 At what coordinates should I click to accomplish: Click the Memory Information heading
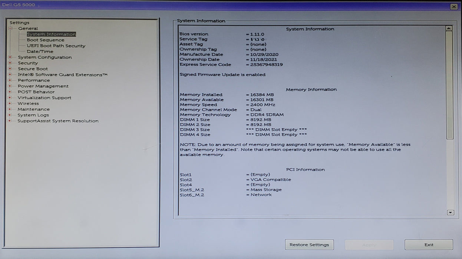[x=311, y=90]
